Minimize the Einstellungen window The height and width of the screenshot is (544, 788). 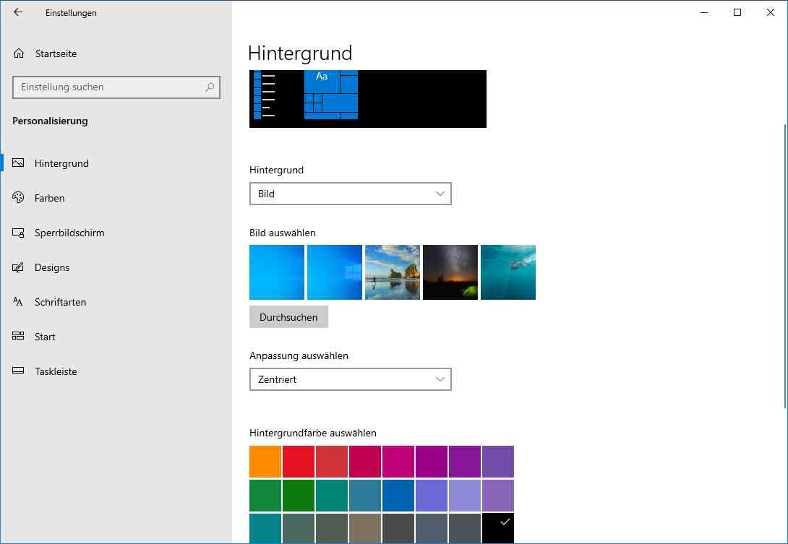[x=704, y=12]
